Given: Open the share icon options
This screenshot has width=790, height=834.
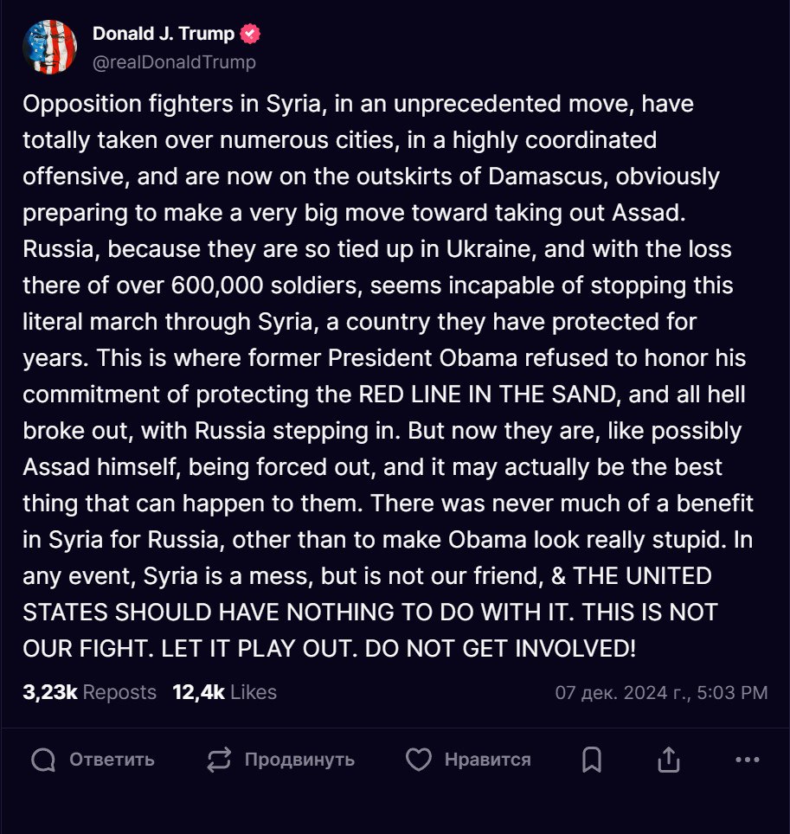Looking at the screenshot, I should [669, 759].
